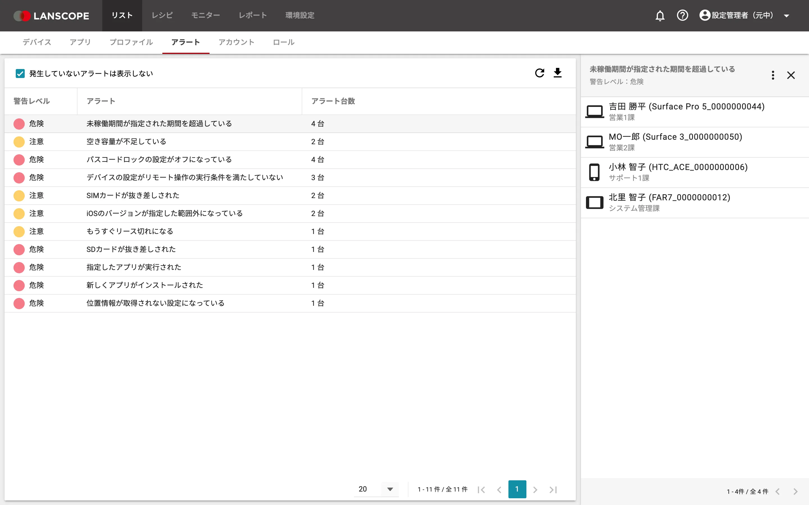Click yellow caution dot for 空き容量 alert
The height and width of the screenshot is (505, 809).
pyautogui.click(x=19, y=142)
